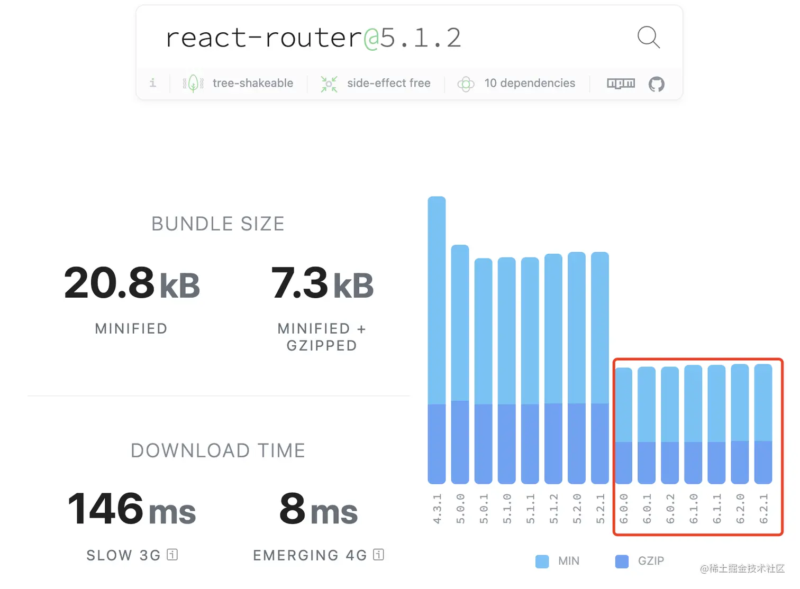Click the tree-shakeable leaf icon

pyautogui.click(x=193, y=84)
